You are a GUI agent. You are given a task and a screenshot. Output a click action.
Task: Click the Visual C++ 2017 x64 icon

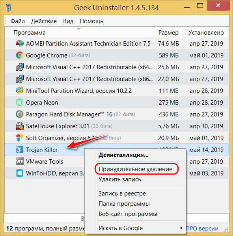20,67
